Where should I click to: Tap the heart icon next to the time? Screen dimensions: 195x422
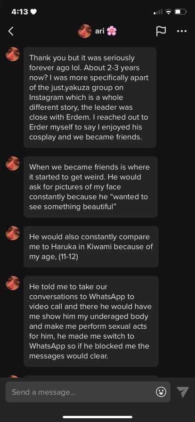pyautogui.click(x=33, y=12)
